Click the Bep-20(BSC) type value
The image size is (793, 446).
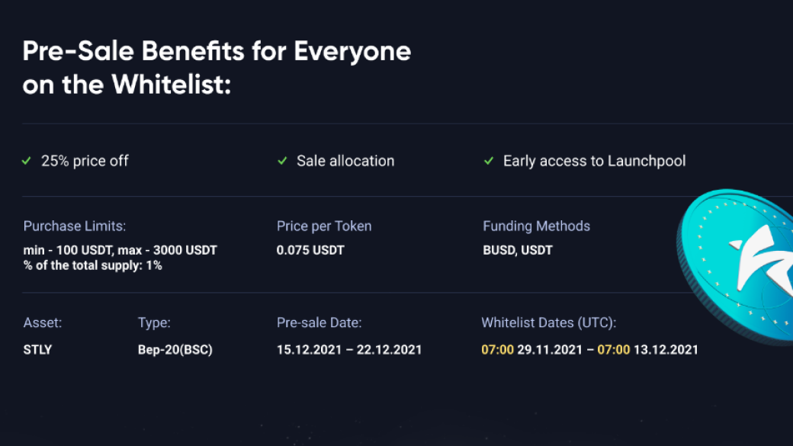[x=175, y=350]
